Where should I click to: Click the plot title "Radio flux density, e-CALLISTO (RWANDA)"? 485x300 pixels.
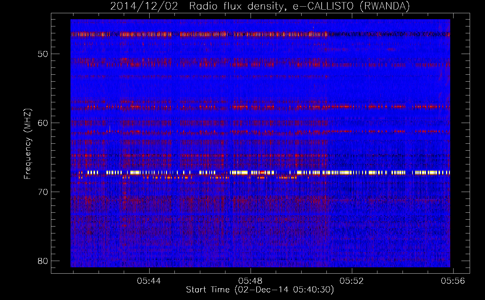click(299, 6)
